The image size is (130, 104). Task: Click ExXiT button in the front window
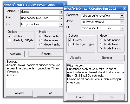111,97
